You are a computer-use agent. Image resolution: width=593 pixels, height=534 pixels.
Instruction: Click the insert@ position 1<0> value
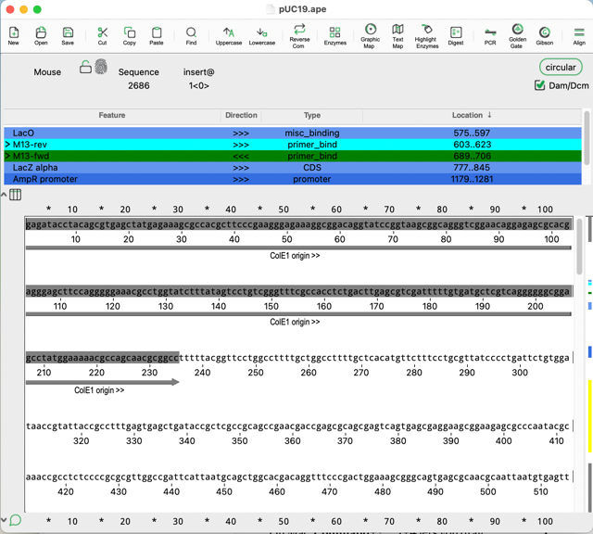pyautogui.click(x=198, y=85)
